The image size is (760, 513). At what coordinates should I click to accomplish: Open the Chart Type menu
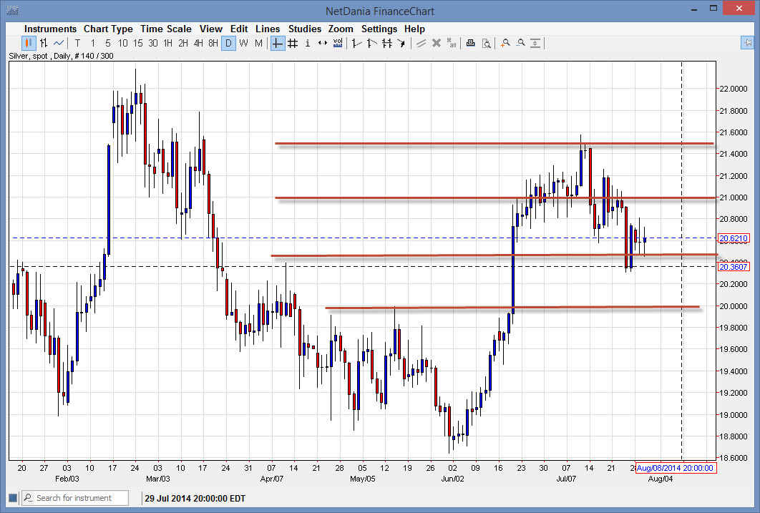pos(108,29)
